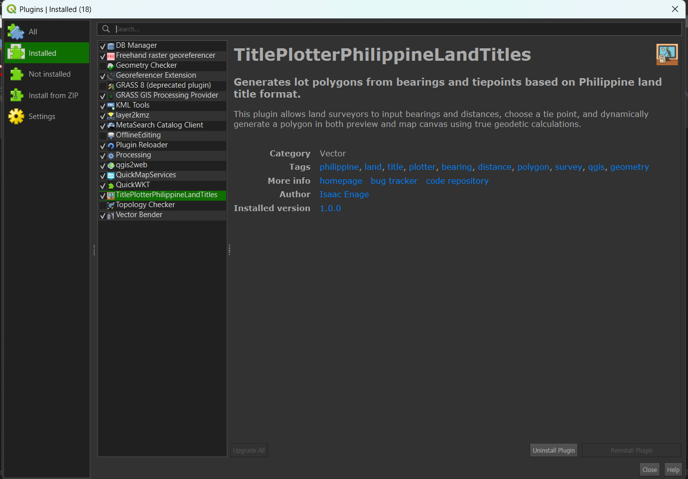The height and width of the screenshot is (479, 688).
Task: Click the splitter handle left of list
Action: coord(94,249)
